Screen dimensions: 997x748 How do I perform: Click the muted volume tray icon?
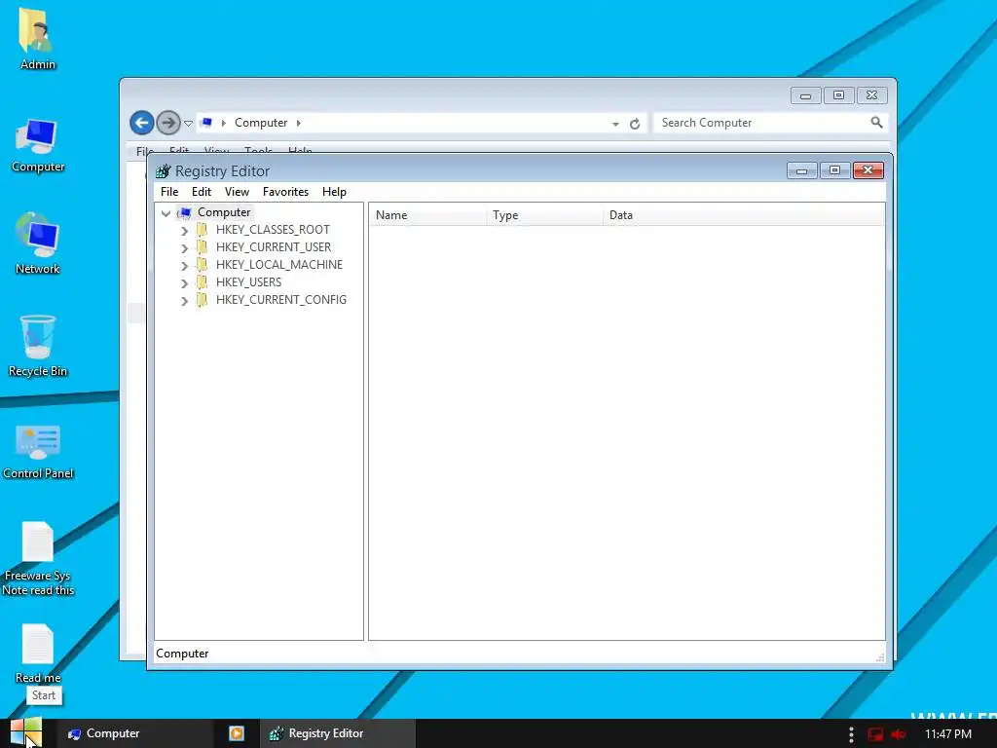(899, 734)
